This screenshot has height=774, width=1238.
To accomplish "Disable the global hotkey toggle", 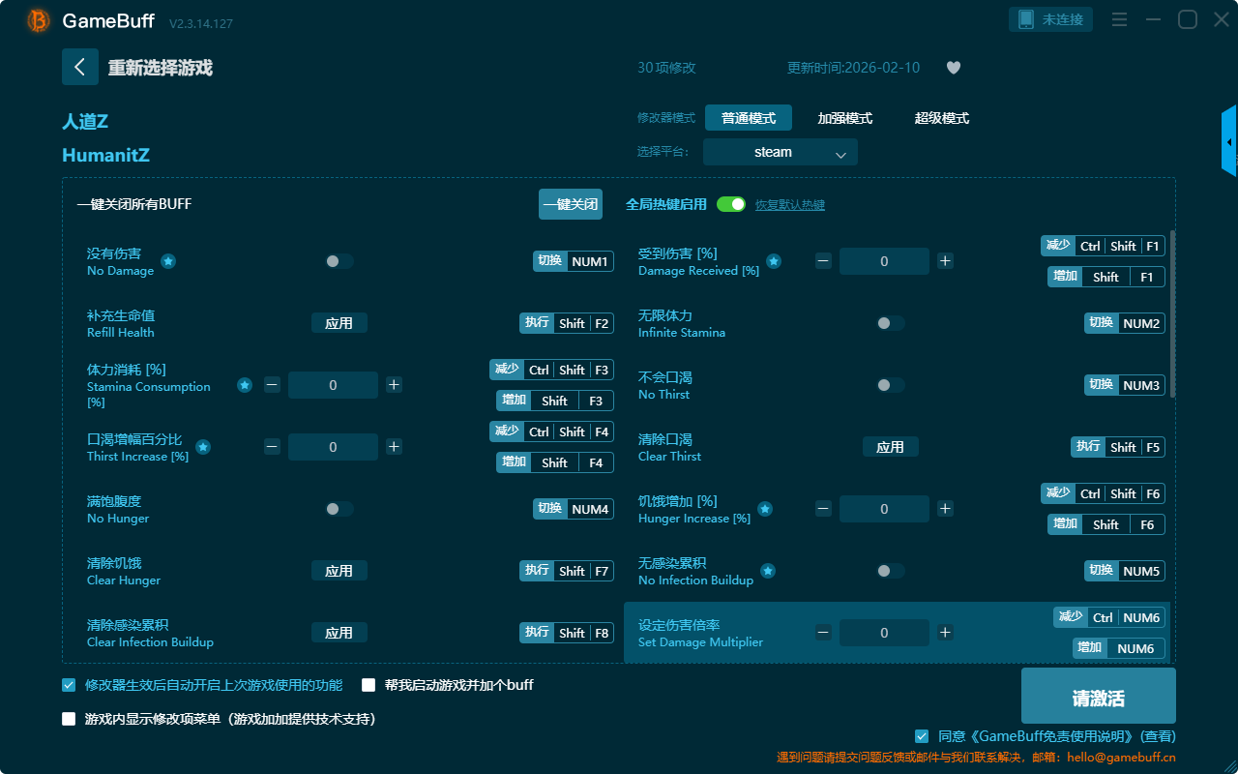I will click(x=731, y=204).
